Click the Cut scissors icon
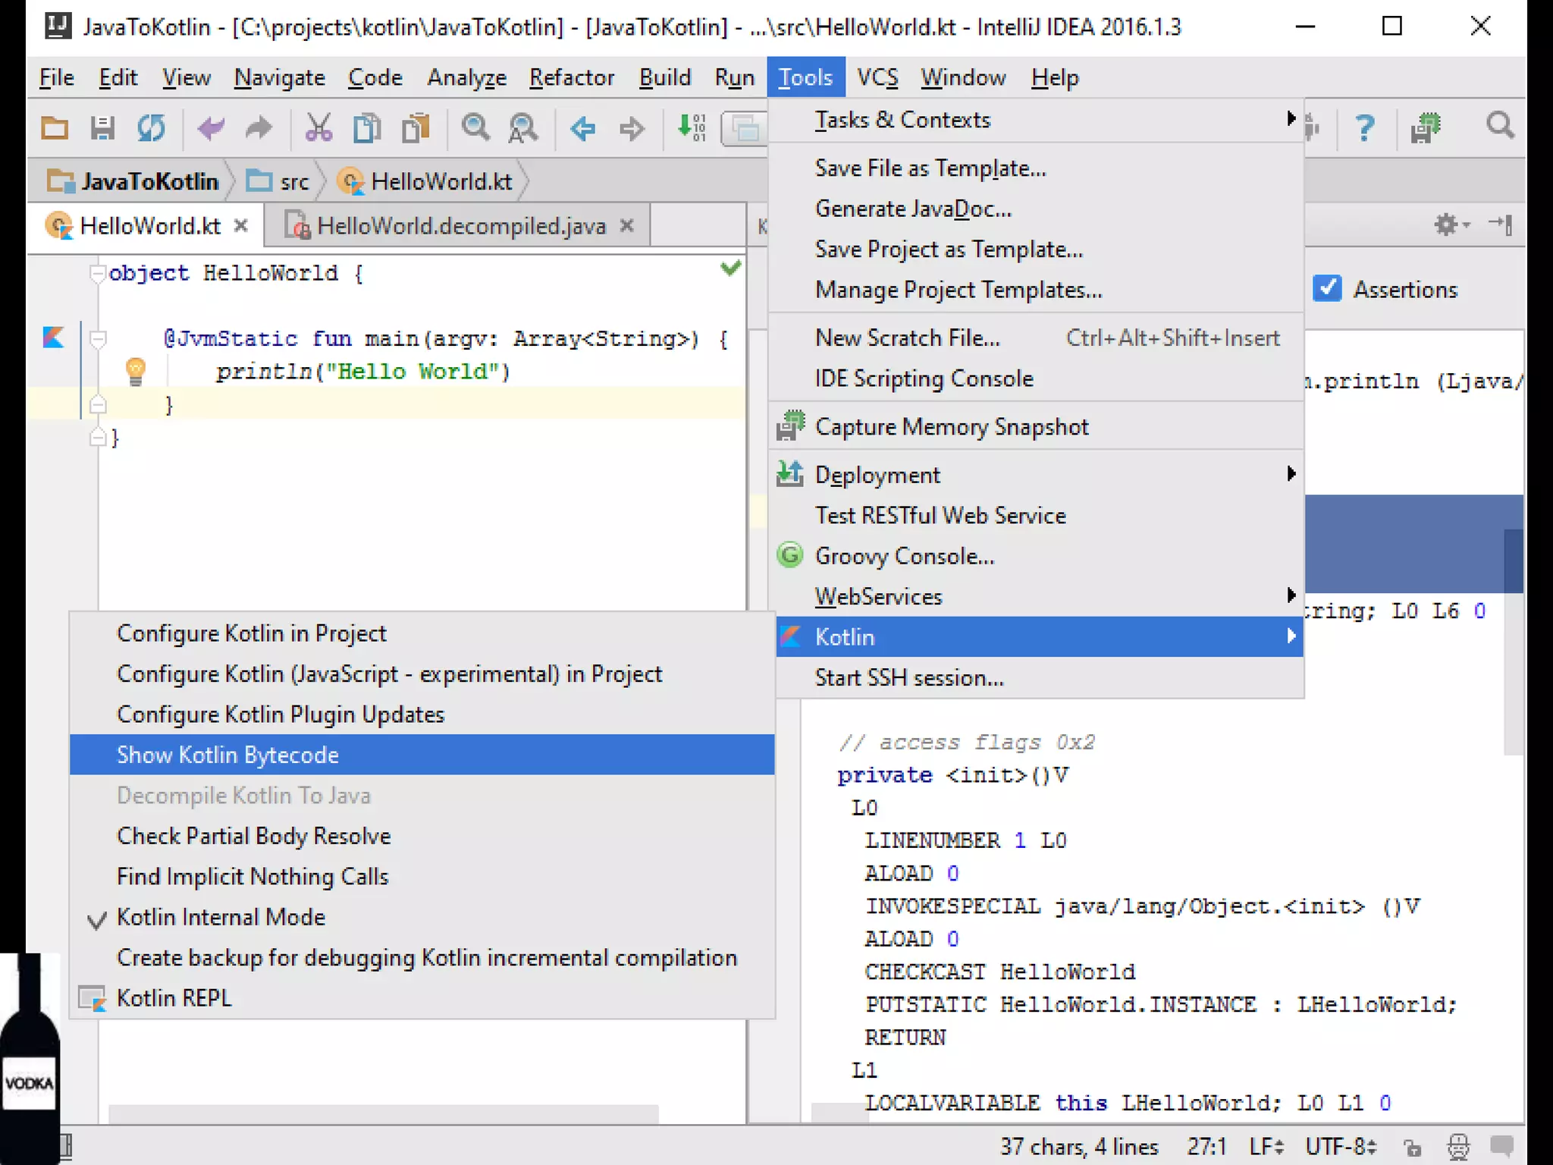The width and height of the screenshot is (1553, 1165). point(318,128)
